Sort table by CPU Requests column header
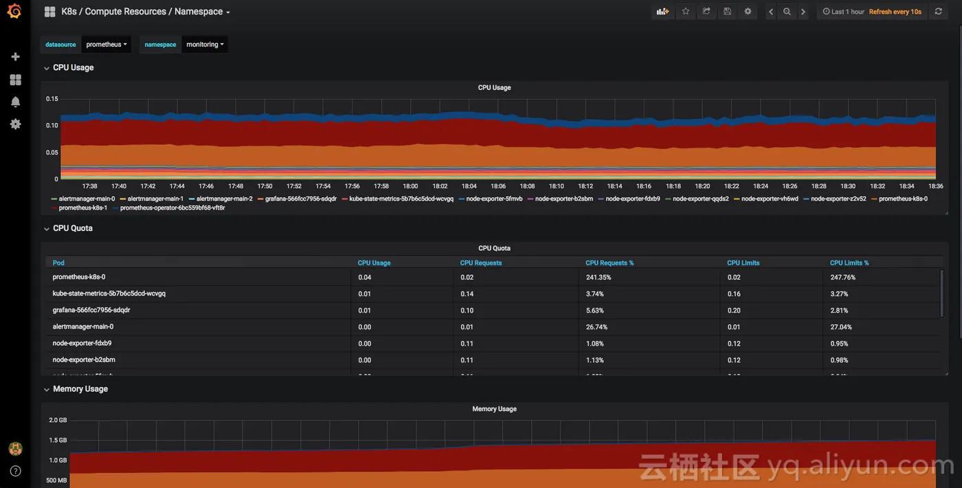The width and height of the screenshot is (962, 488). pyautogui.click(x=481, y=263)
